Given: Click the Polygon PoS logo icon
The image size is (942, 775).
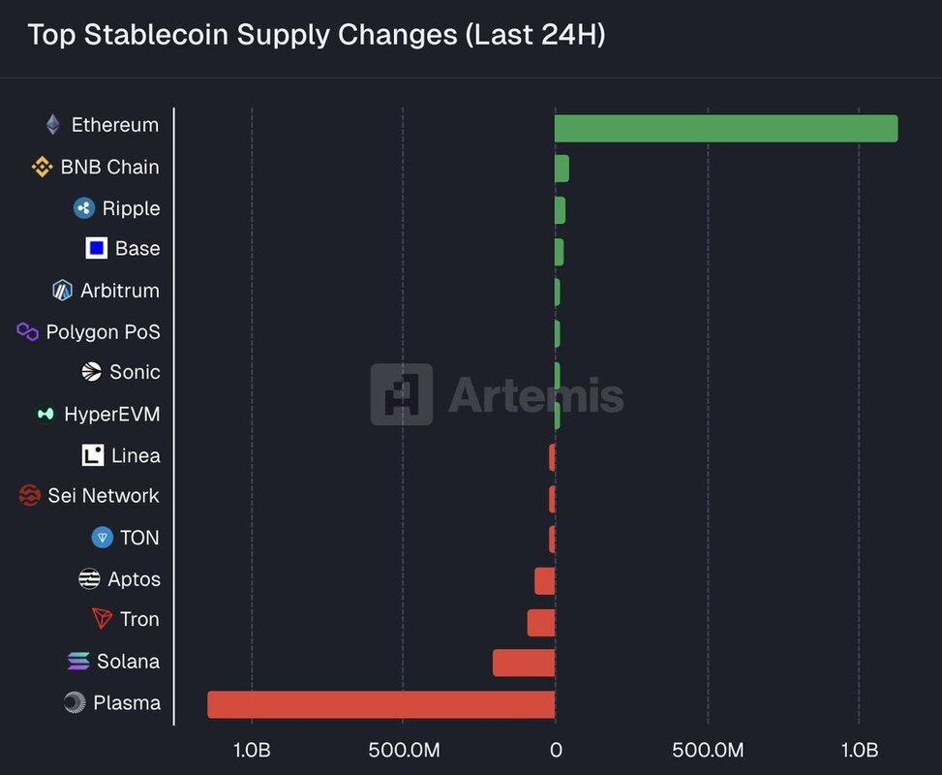Looking at the screenshot, I should 28,331.
